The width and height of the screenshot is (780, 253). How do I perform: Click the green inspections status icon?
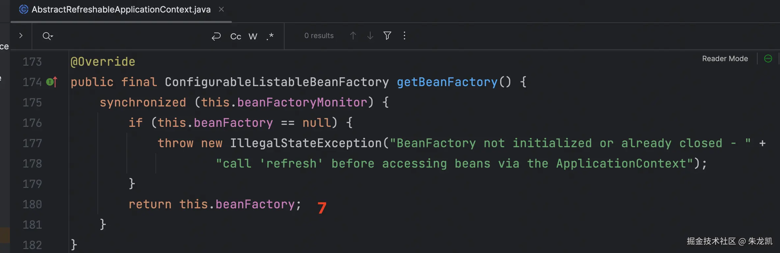point(768,58)
